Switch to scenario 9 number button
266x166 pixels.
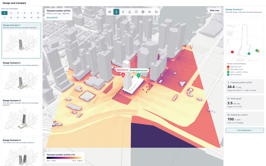[x=18, y=18]
